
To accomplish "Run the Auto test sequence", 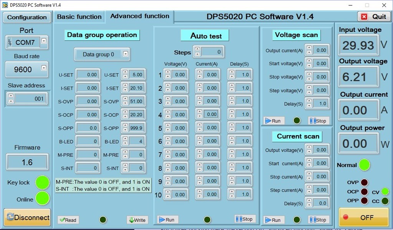I will click(166, 220).
